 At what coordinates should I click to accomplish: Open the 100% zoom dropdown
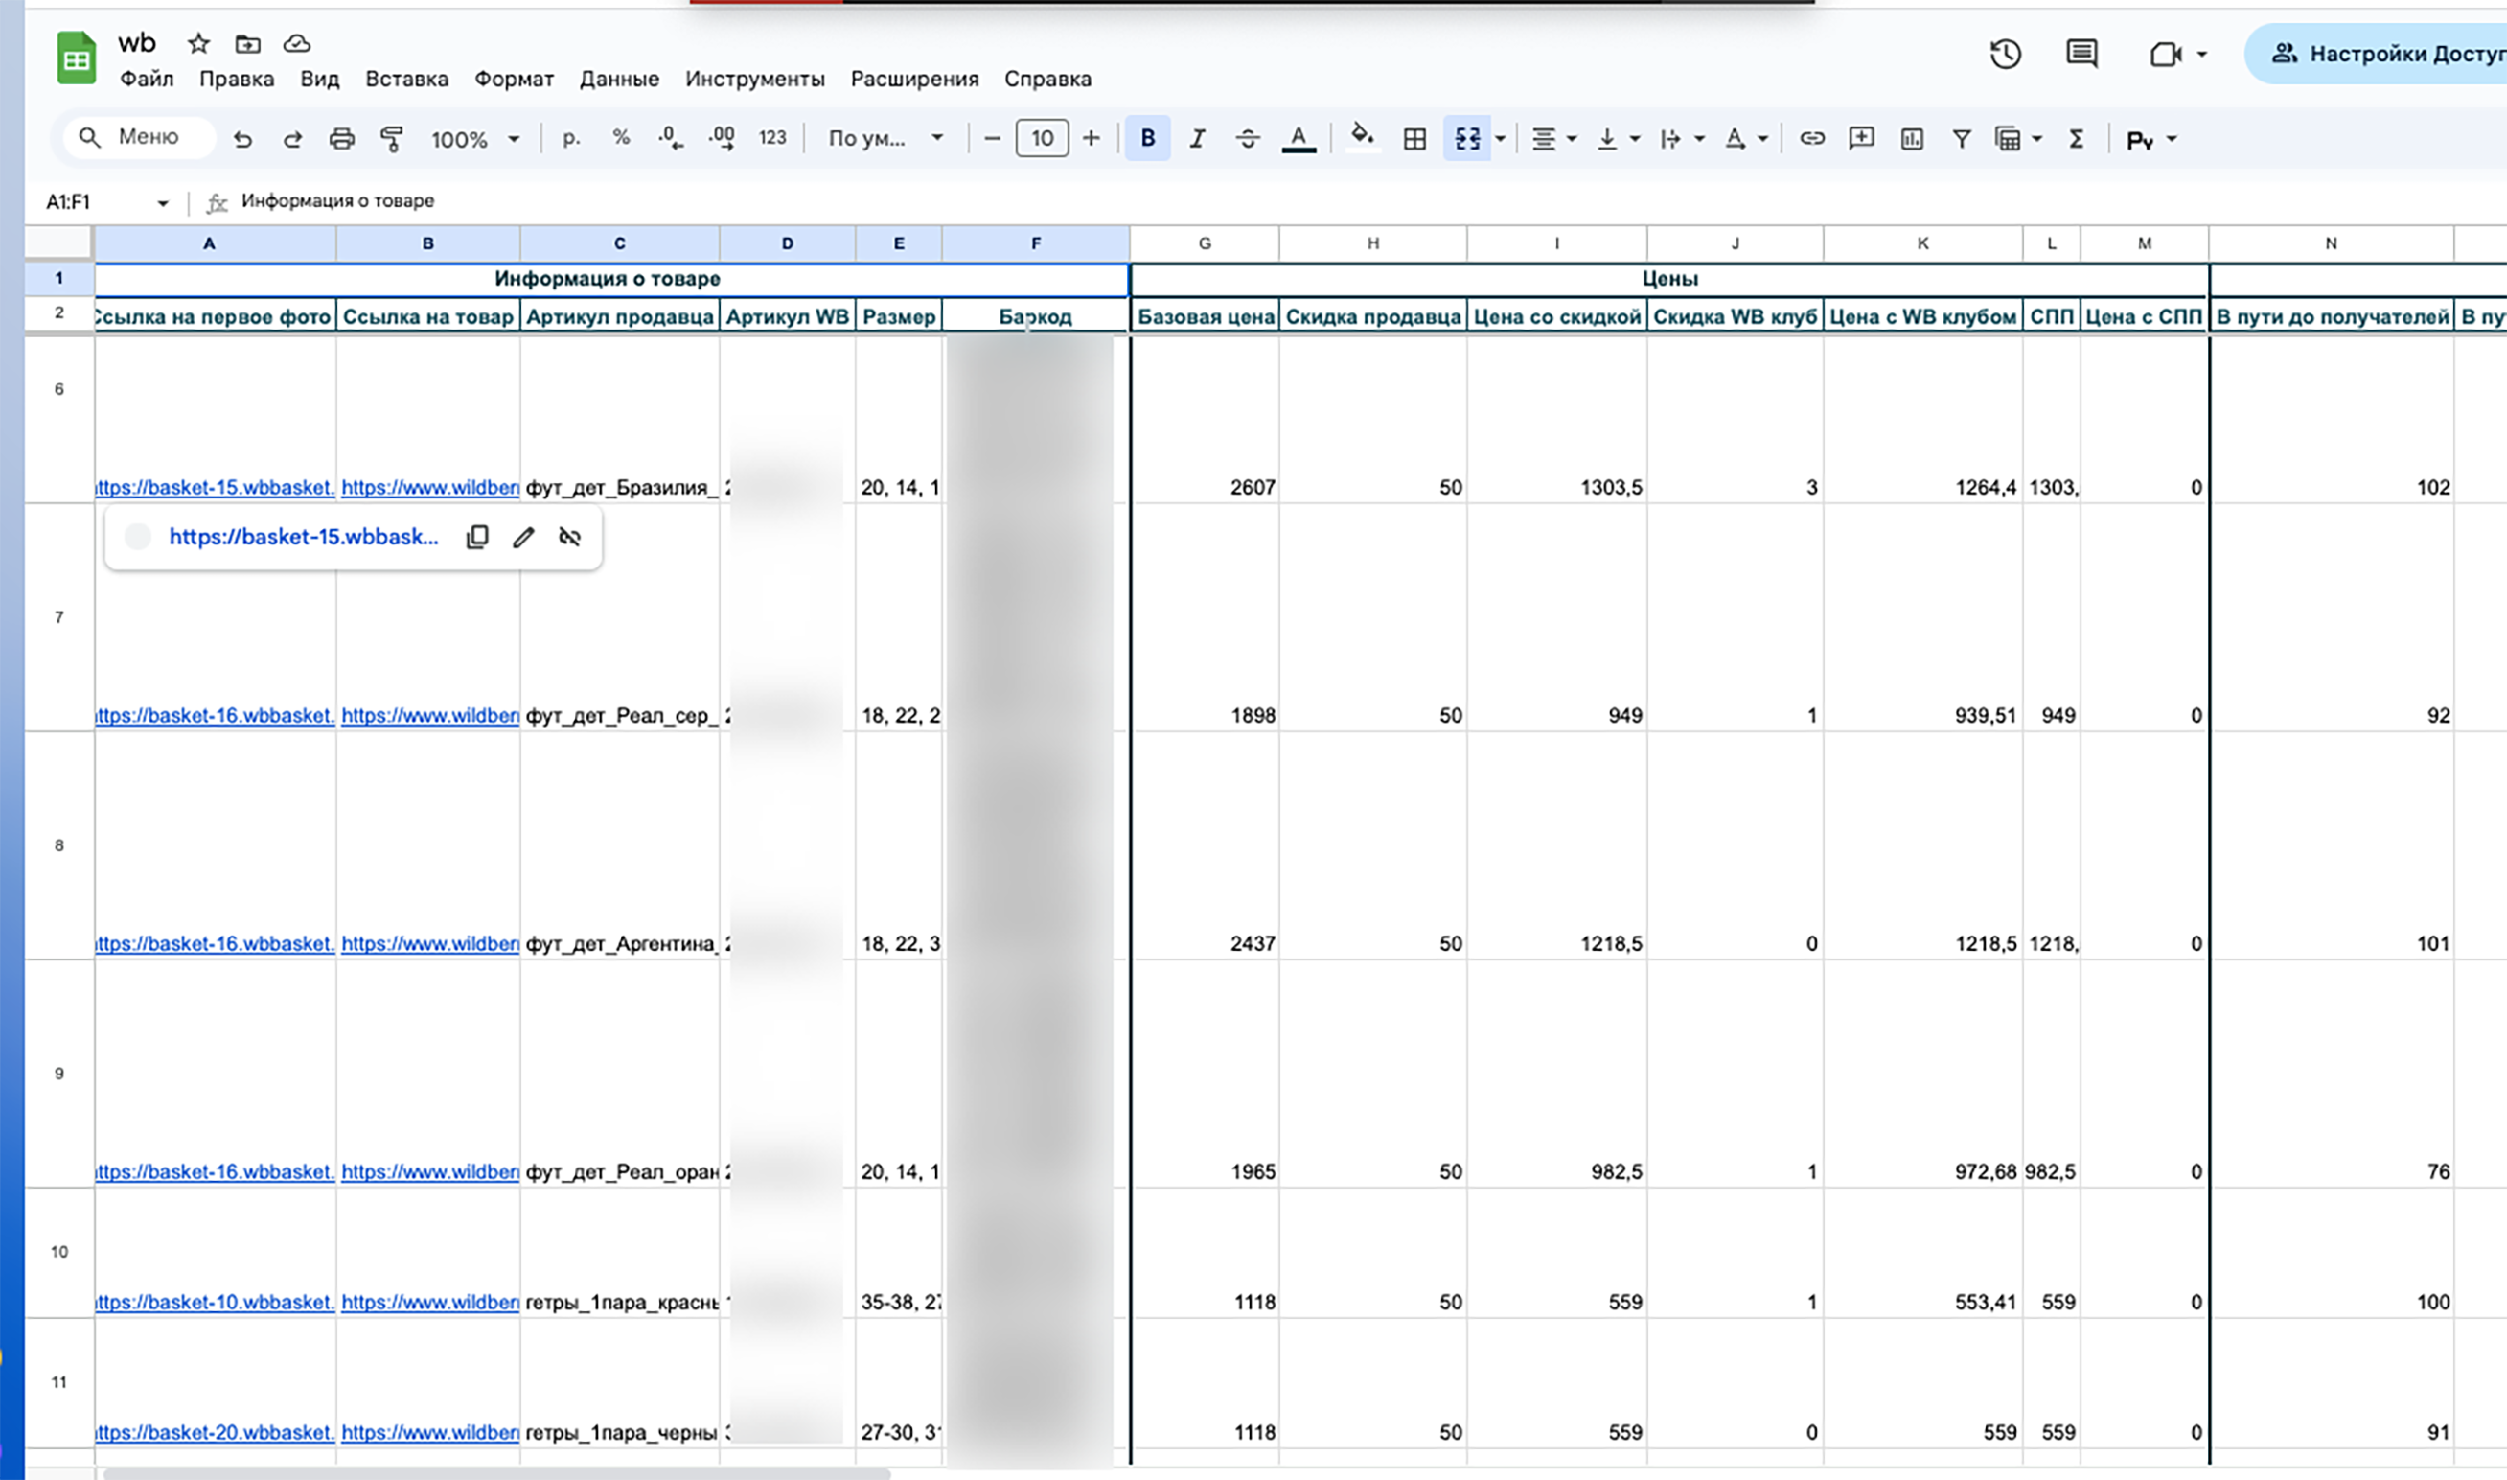pyautogui.click(x=474, y=139)
